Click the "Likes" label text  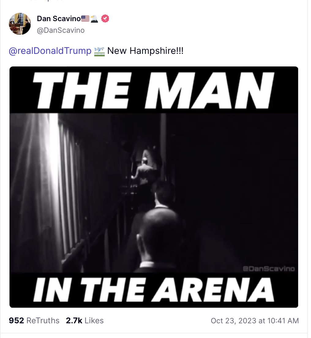click(94, 321)
